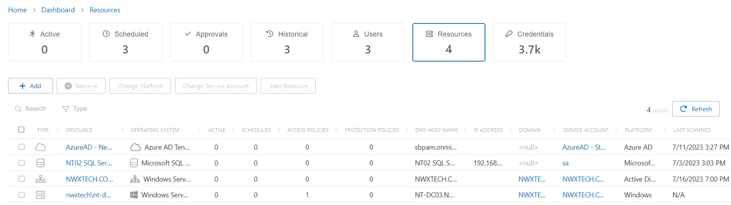Click the running figure icon on Active card
Image resolution: width=731 pixels, height=205 pixels.
click(x=32, y=34)
